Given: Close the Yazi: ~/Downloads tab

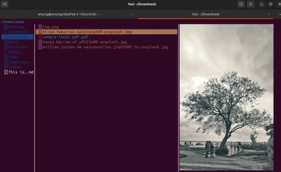Looking at the screenshot, I should [x=268, y=14].
